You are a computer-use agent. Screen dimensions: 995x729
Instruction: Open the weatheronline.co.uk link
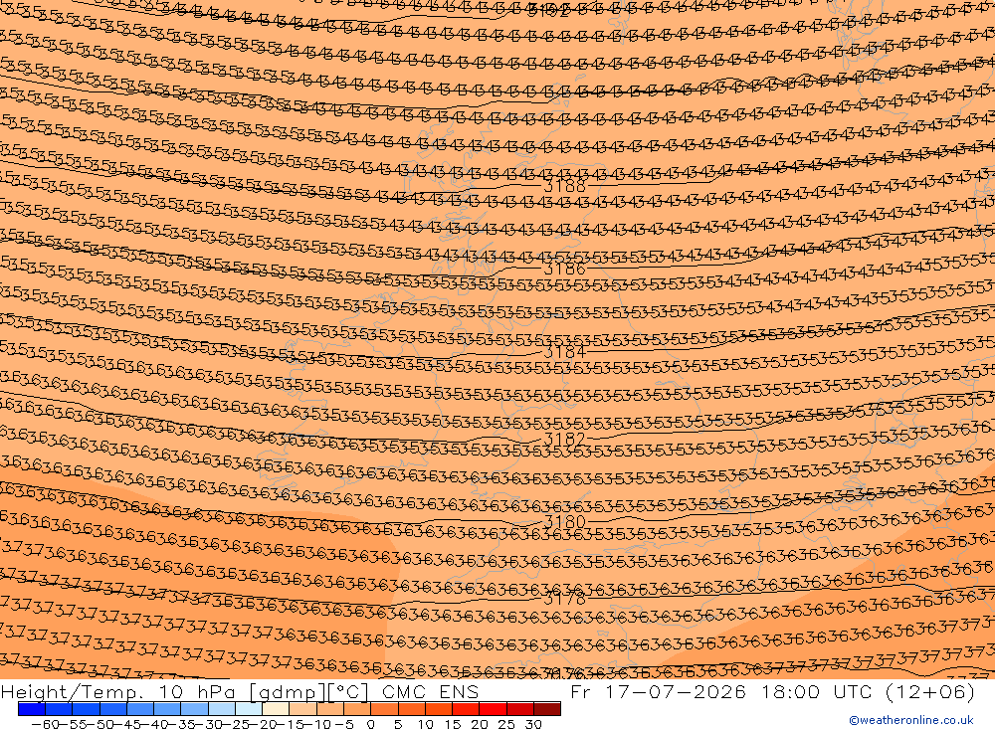(911, 720)
